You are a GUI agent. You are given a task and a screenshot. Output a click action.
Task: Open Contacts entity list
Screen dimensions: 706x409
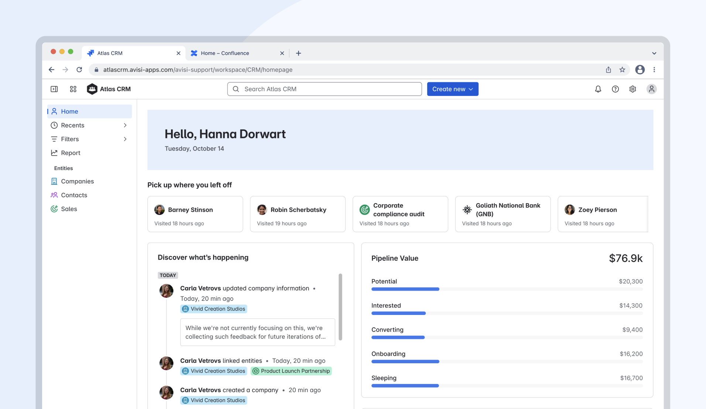(89, 195)
